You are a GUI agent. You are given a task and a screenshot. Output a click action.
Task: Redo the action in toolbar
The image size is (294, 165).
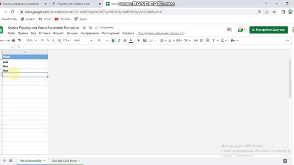[8, 41]
